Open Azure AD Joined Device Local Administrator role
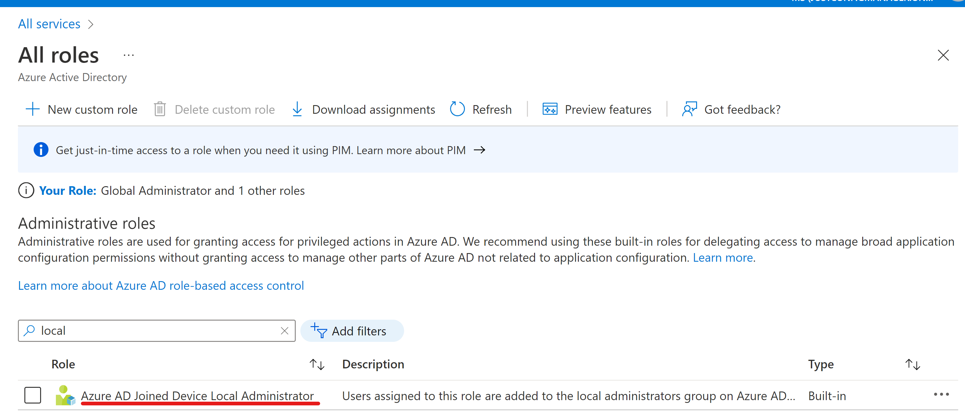Image resolution: width=965 pixels, height=418 pixels. pyautogui.click(x=197, y=395)
